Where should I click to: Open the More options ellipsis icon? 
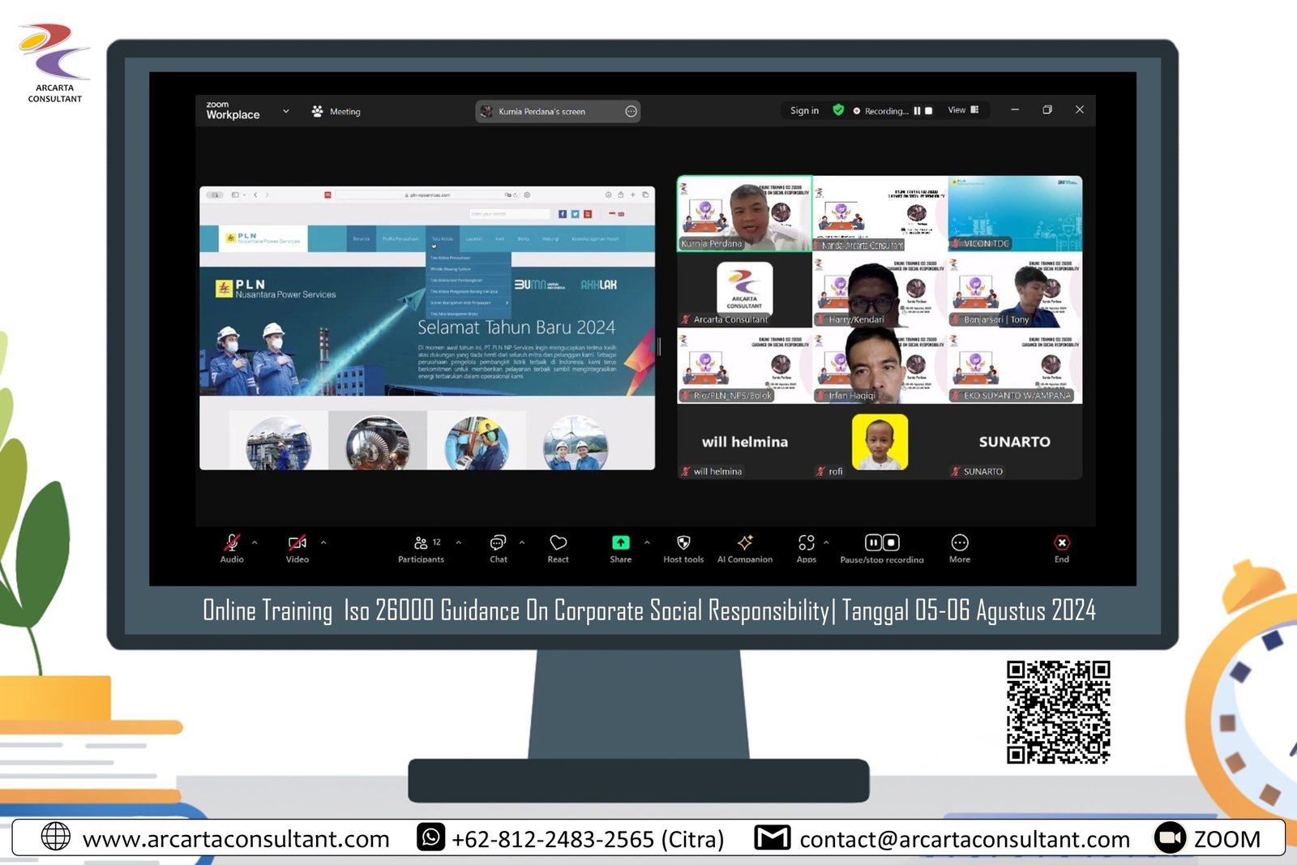coord(960,543)
